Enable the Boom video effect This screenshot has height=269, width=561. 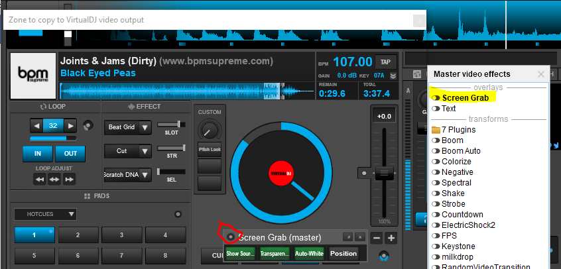coord(436,140)
